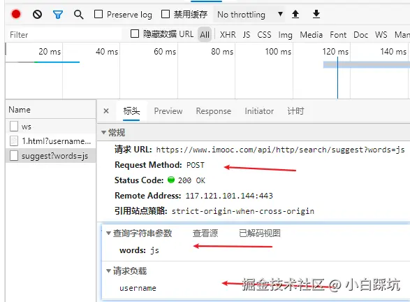Collapse the 查询字符串参数 section
Viewport: 410px width, 302px height.
tap(108, 233)
